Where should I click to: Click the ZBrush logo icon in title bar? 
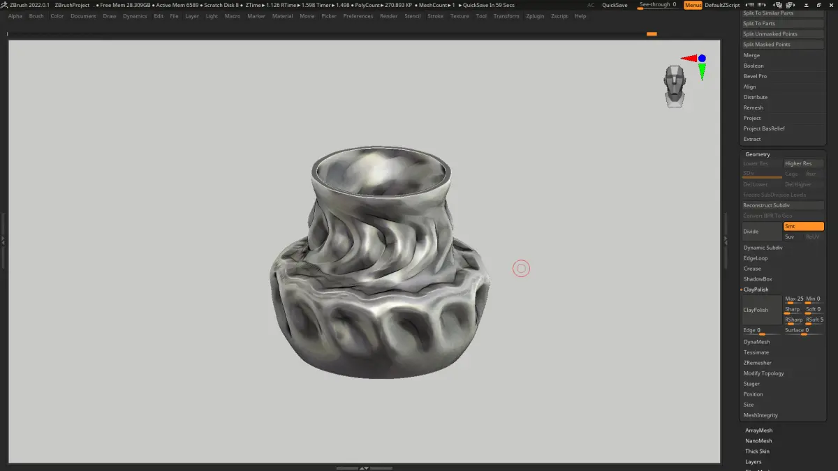pyautogui.click(x=5, y=5)
